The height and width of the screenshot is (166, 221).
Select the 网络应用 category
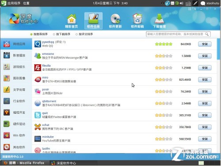(16, 44)
